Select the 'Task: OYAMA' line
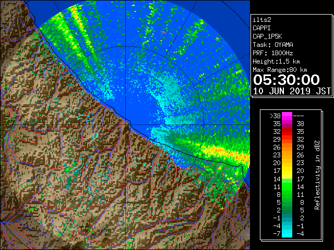This screenshot has width=334, height=250. click(273, 45)
